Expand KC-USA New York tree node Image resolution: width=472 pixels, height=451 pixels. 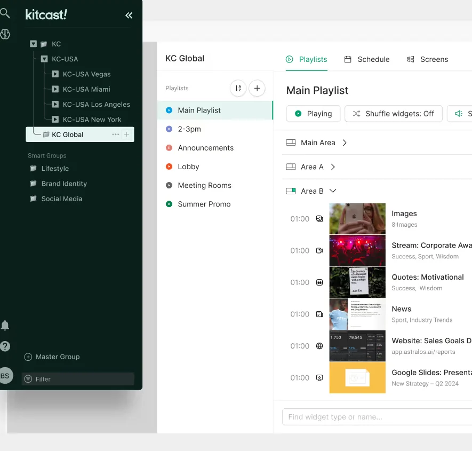point(55,120)
